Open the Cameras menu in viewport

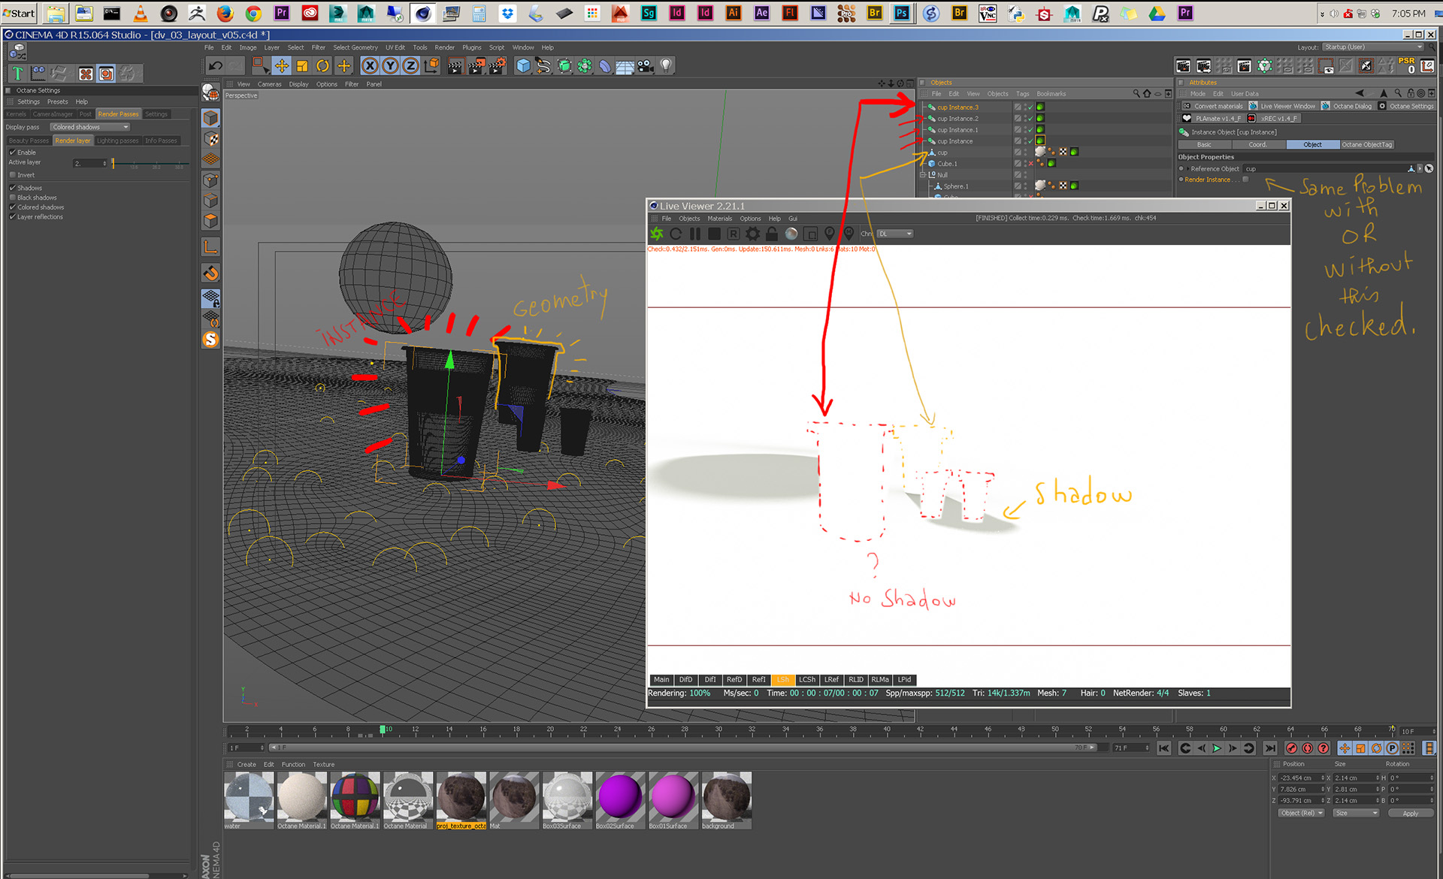click(269, 84)
